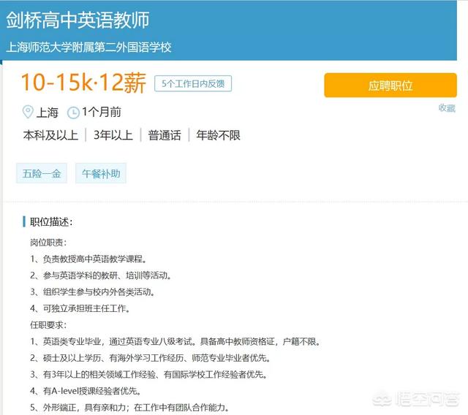Click the location pin icon beside 上海
The image size is (468, 415).
coord(28,112)
